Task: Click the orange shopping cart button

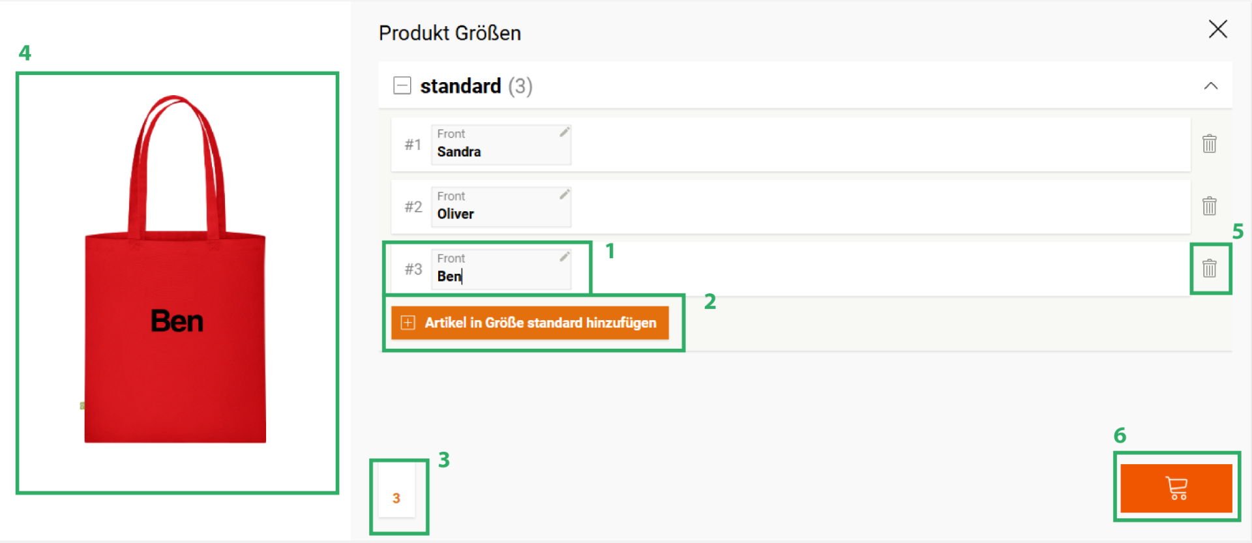Action: (1176, 488)
